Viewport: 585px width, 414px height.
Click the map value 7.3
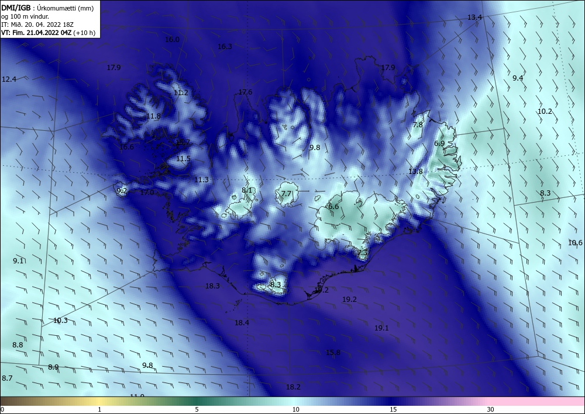362,252
